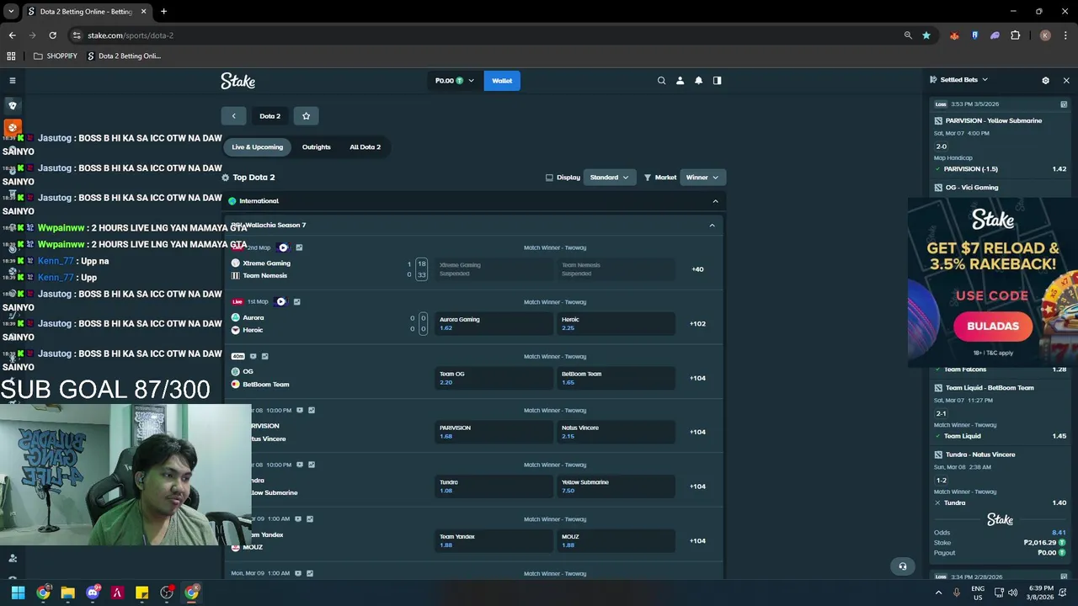This screenshot has height=606, width=1078.
Task: Collapse the International section
Action: 715,201
